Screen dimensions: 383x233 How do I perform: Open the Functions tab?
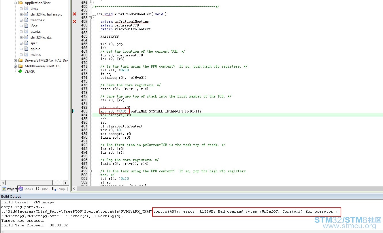[x=43, y=189]
